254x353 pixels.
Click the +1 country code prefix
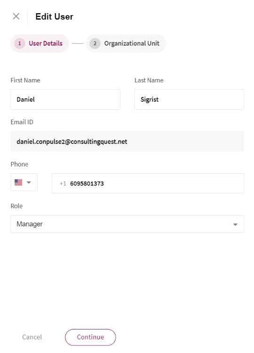[63, 184]
